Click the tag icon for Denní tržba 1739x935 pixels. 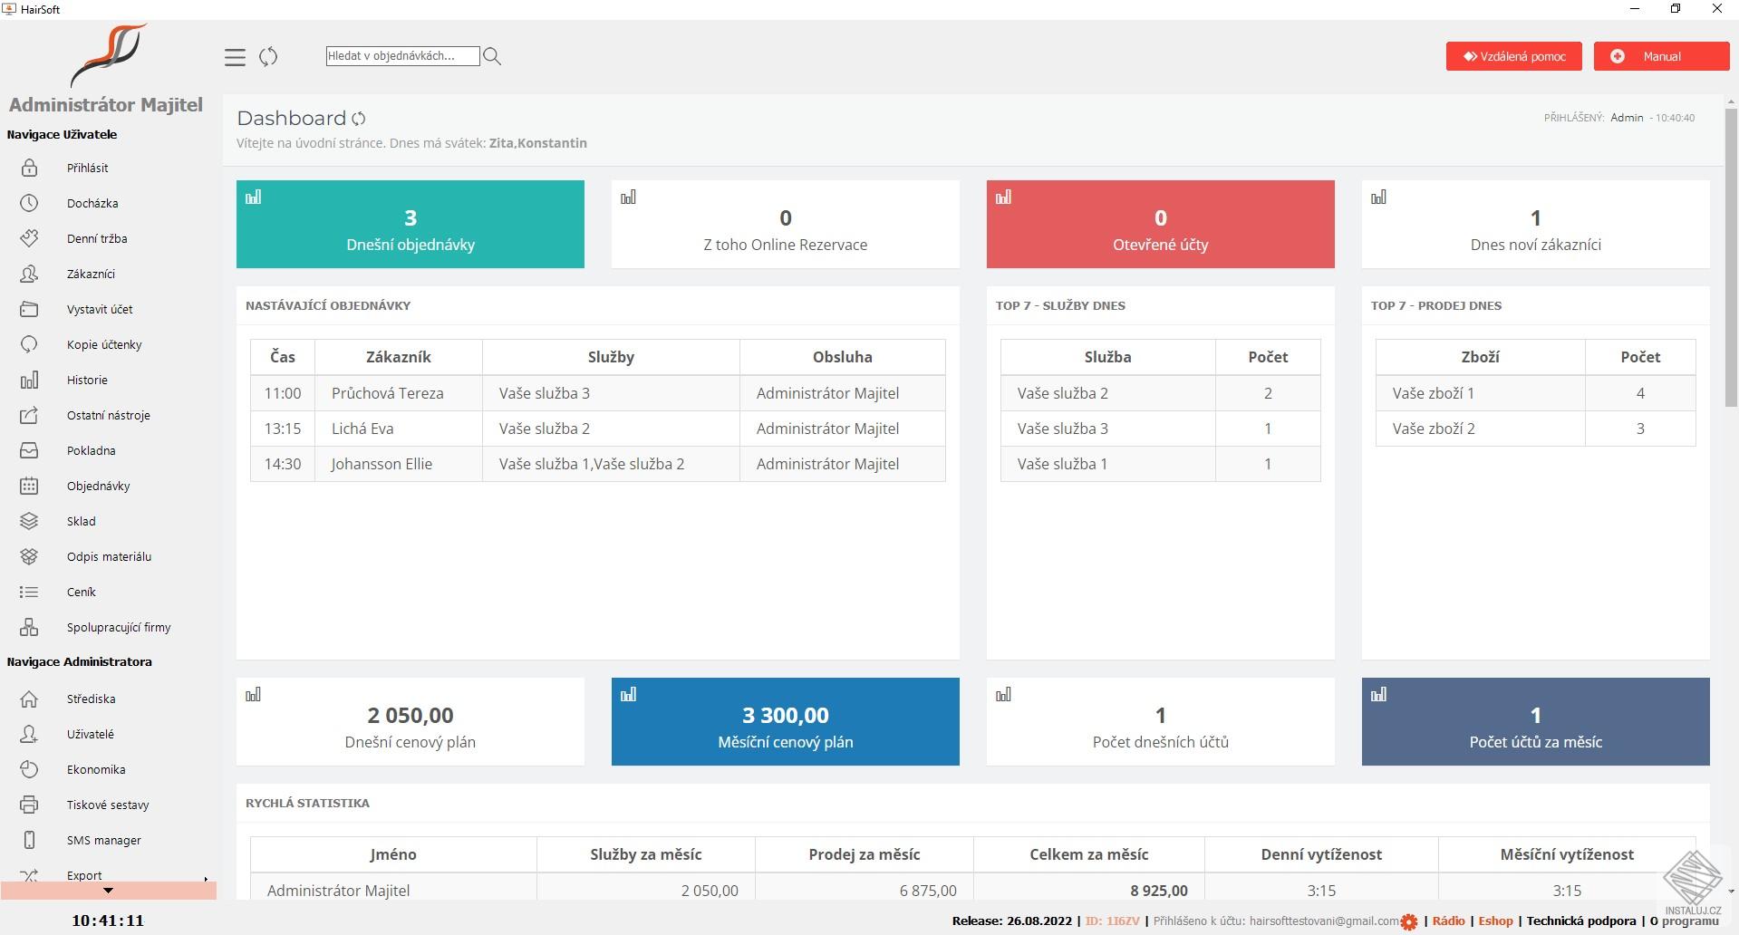[x=29, y=238]
